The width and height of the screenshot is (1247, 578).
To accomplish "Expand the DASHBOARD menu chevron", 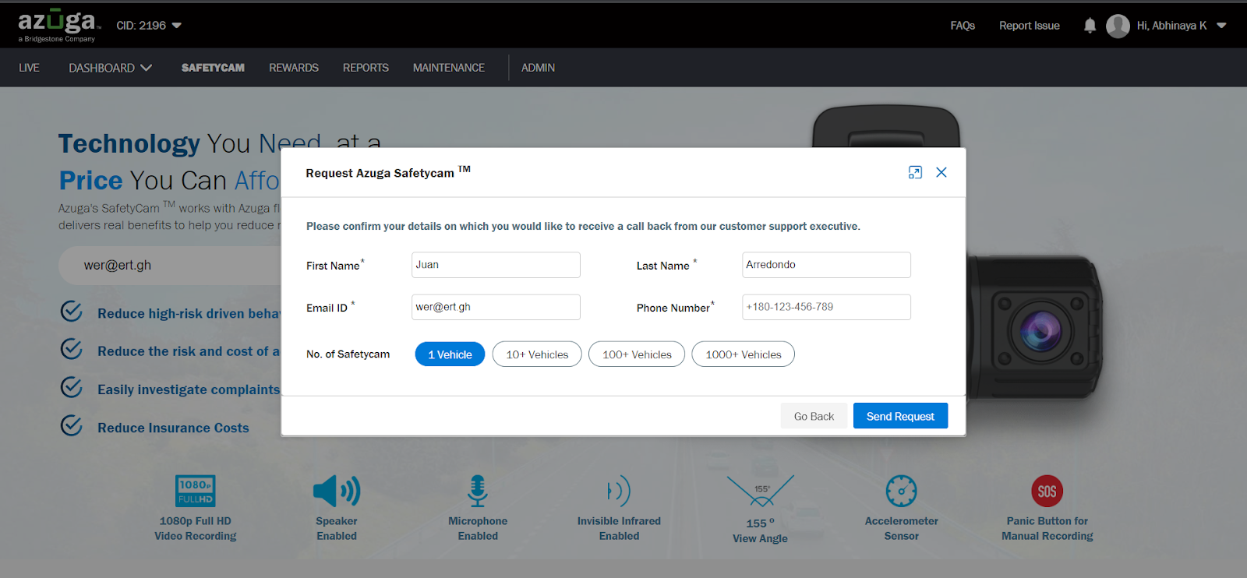I will (x=146, y=68).
